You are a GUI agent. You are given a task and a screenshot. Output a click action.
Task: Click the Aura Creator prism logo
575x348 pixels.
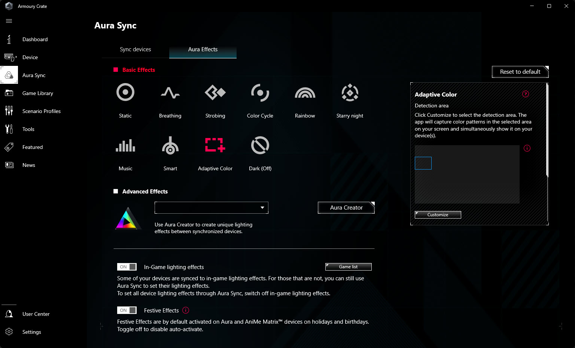[x=128, y=218]
